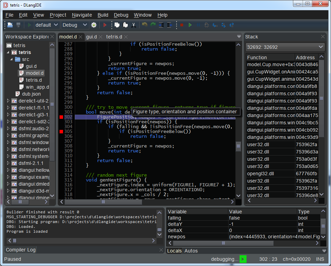Click the Copy icon in the toolbar
Image resolution: width=331 pixels, height=266 pixels.
[x=117, y=25]
